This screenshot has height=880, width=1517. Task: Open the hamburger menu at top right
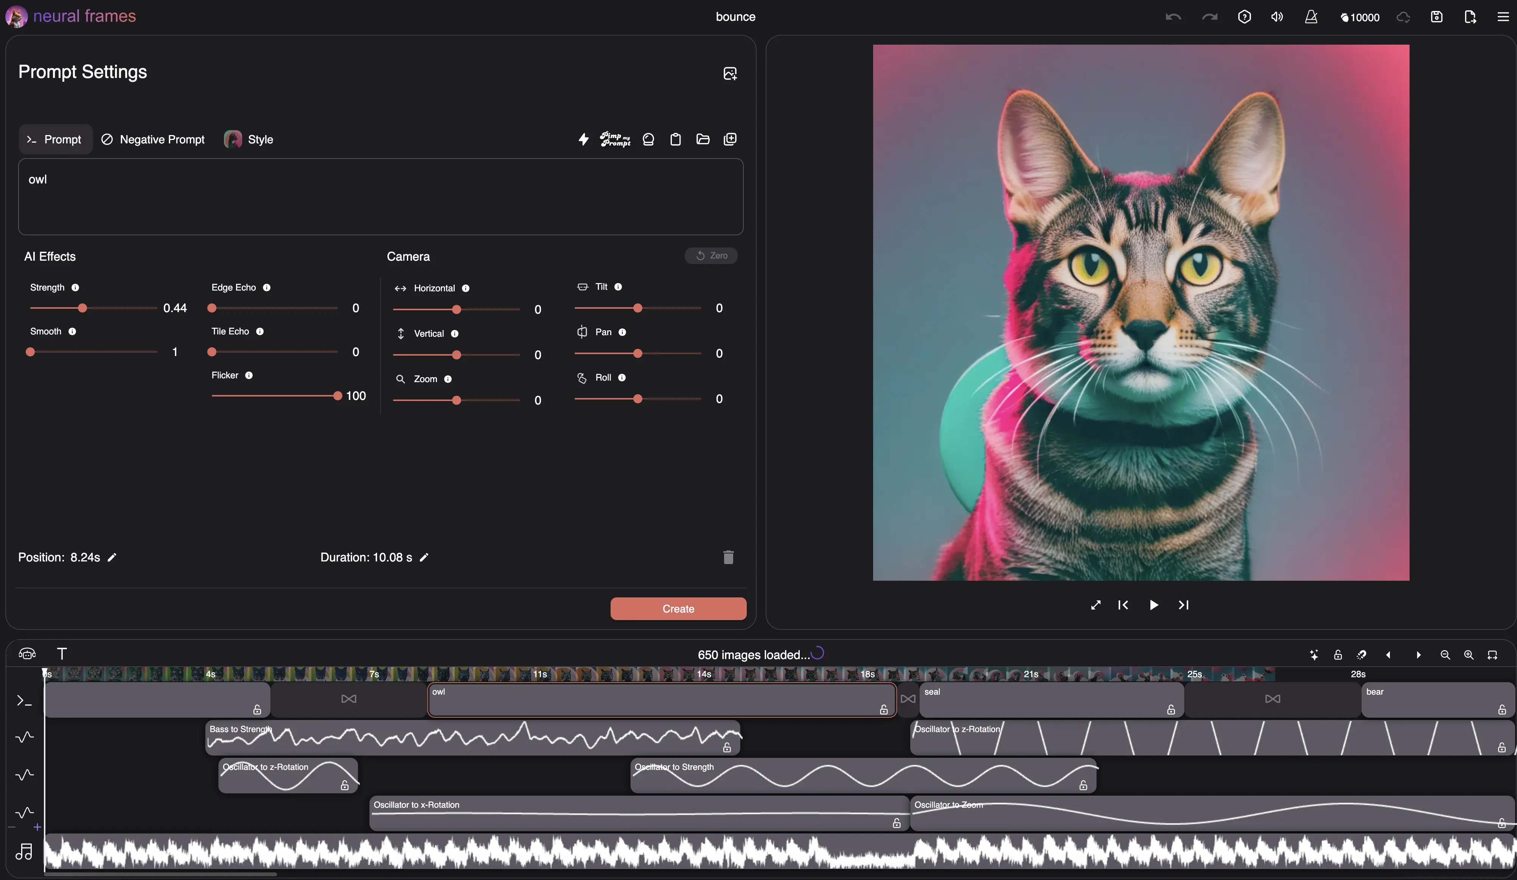1503,16
